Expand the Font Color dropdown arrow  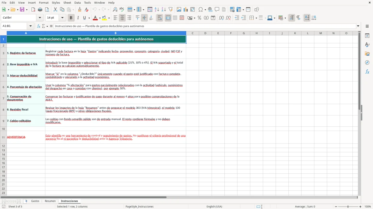click(x=99, y=18)
